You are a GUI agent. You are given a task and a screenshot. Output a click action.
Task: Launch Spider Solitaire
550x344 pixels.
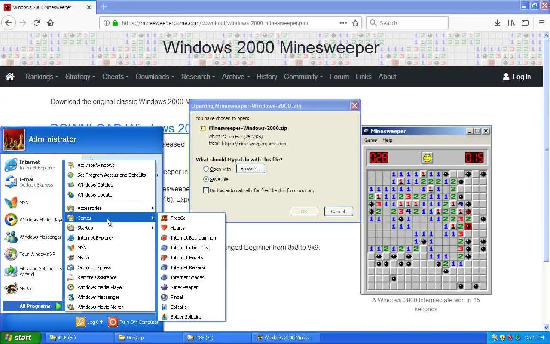pos(192,317)
